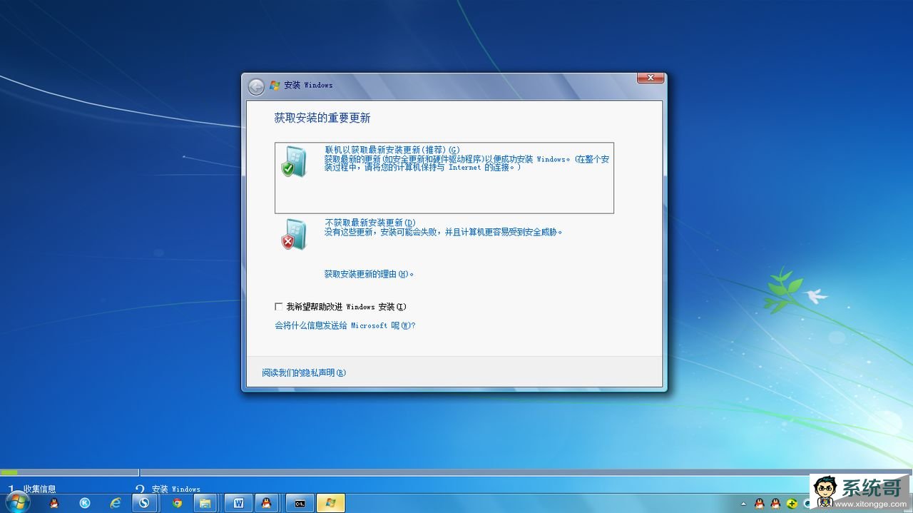Show hidden tray icons arrow
The width and height of the screenshot is (913, 513).
[x=744, y=504]
